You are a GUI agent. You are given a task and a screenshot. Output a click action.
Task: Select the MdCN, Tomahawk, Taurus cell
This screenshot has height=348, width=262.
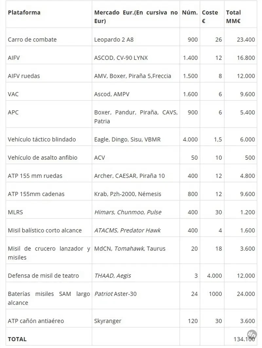[130, 248]
